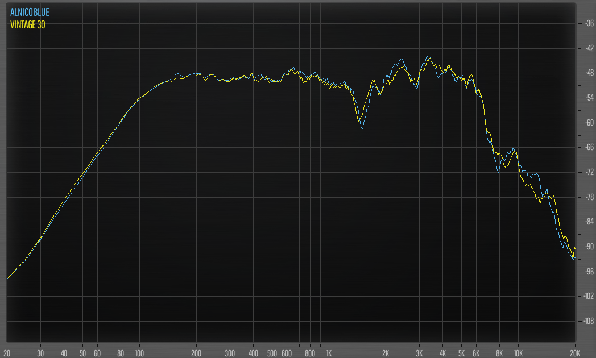This screenshot has width=596, height=358.
Task: Click the 300 frequency axis label
Action: 230,353
